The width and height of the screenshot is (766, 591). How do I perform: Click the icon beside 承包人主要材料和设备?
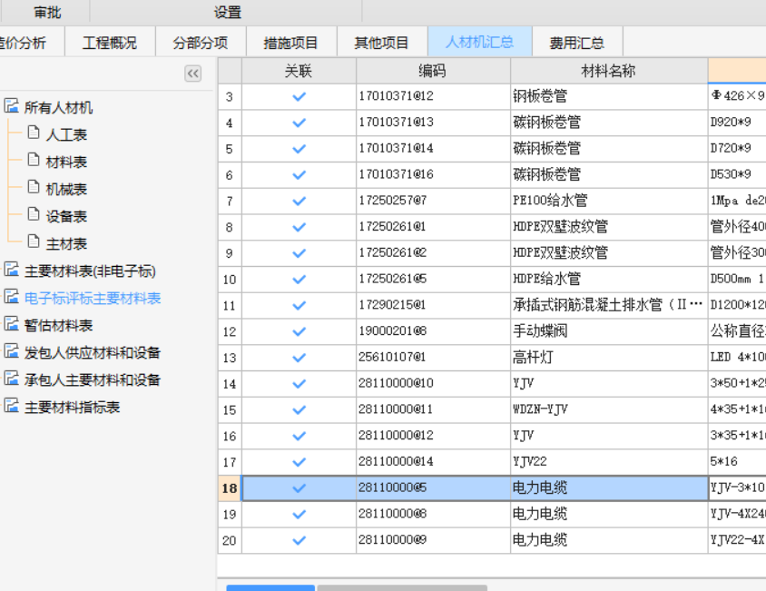pos(12,378)
